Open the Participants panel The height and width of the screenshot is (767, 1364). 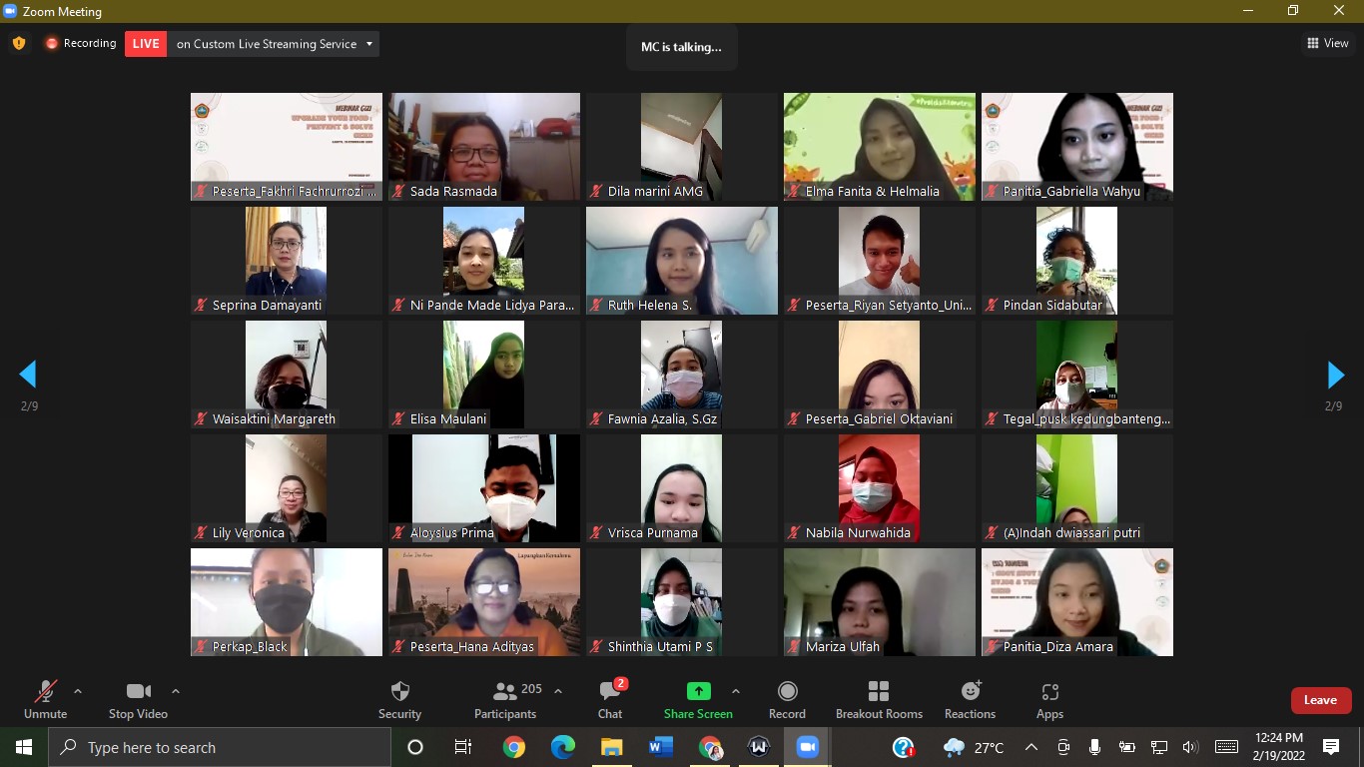[x=505, y=699]
